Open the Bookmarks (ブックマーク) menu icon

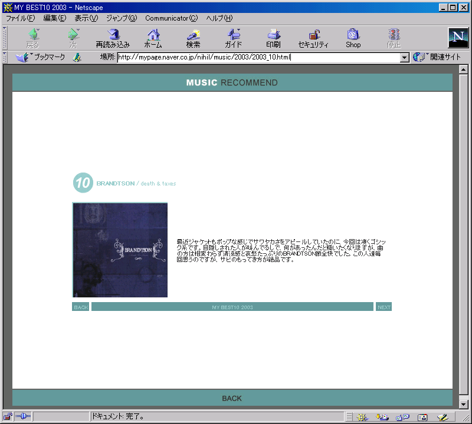(x=40, y=57)
